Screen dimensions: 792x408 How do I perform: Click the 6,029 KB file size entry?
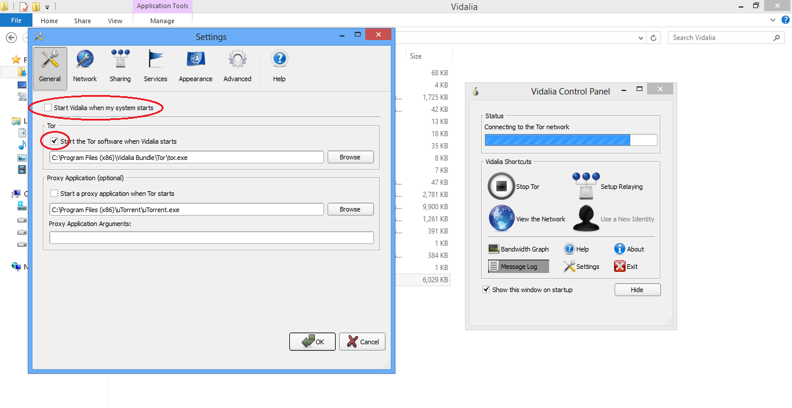pos(435,280)
